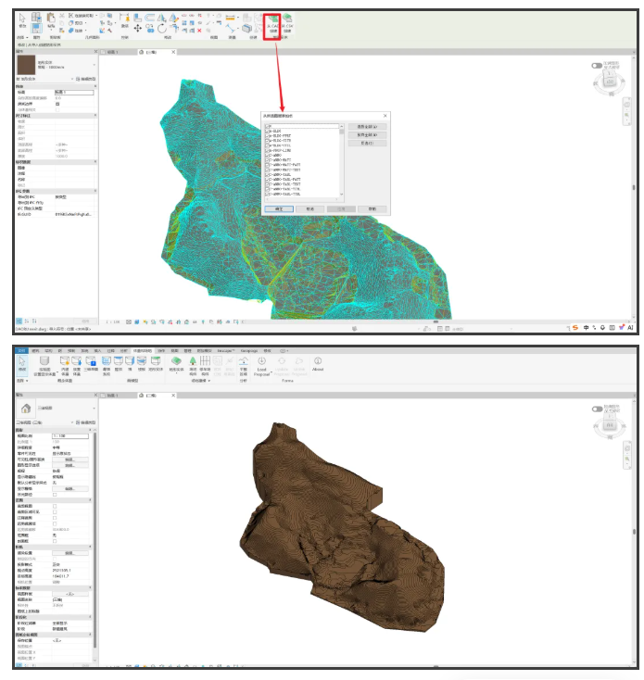Pick the Rotate tool in top ribbon
Viewport: 644px width, 680px height.
pos(162,29)
